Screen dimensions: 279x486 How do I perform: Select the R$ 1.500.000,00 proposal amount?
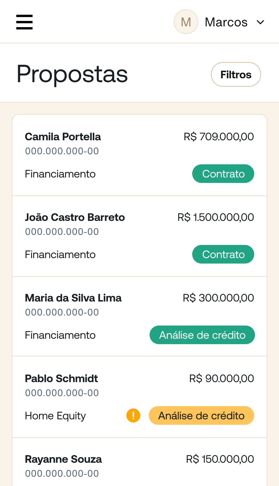[x=215, y=217]
